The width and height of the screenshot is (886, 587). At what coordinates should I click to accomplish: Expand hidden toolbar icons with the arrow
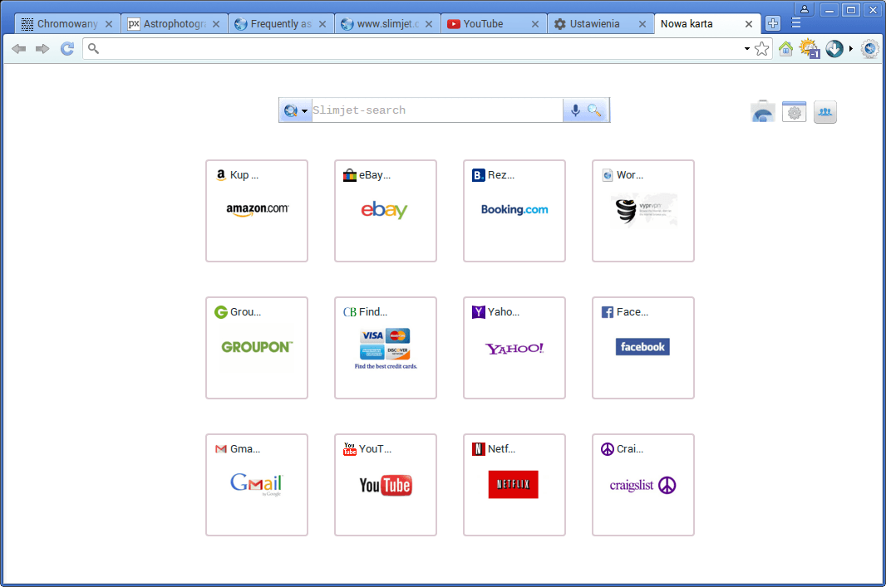[851, 49]
